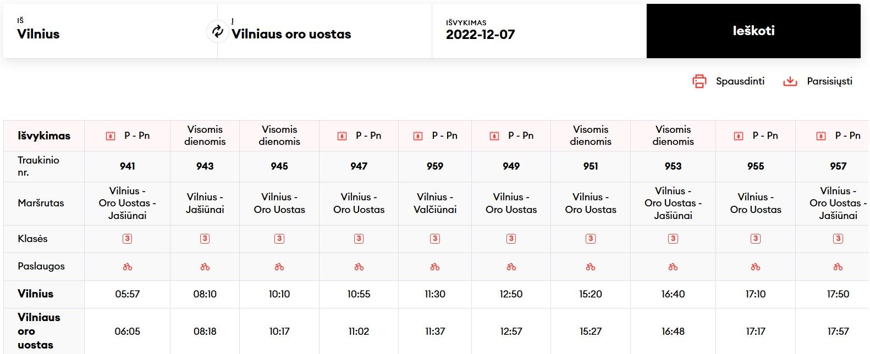Click the 05:57 Vilnius departure time

click(128, 294)
